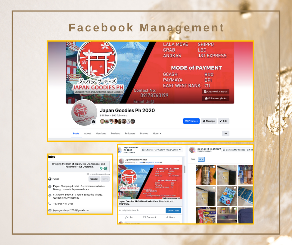This screenshot has height=245, width=292.
Task: Click the blue Promote button
Action: pyautogui.click(x=191, y=121)
